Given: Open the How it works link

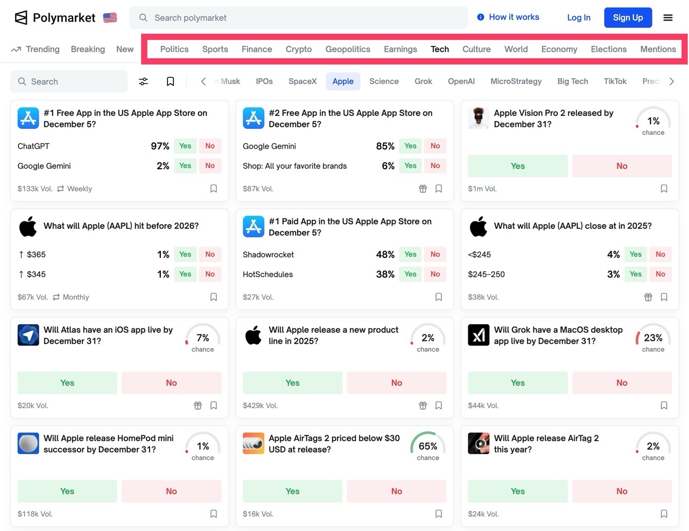Looking at the screenshot, I should 508,17.
